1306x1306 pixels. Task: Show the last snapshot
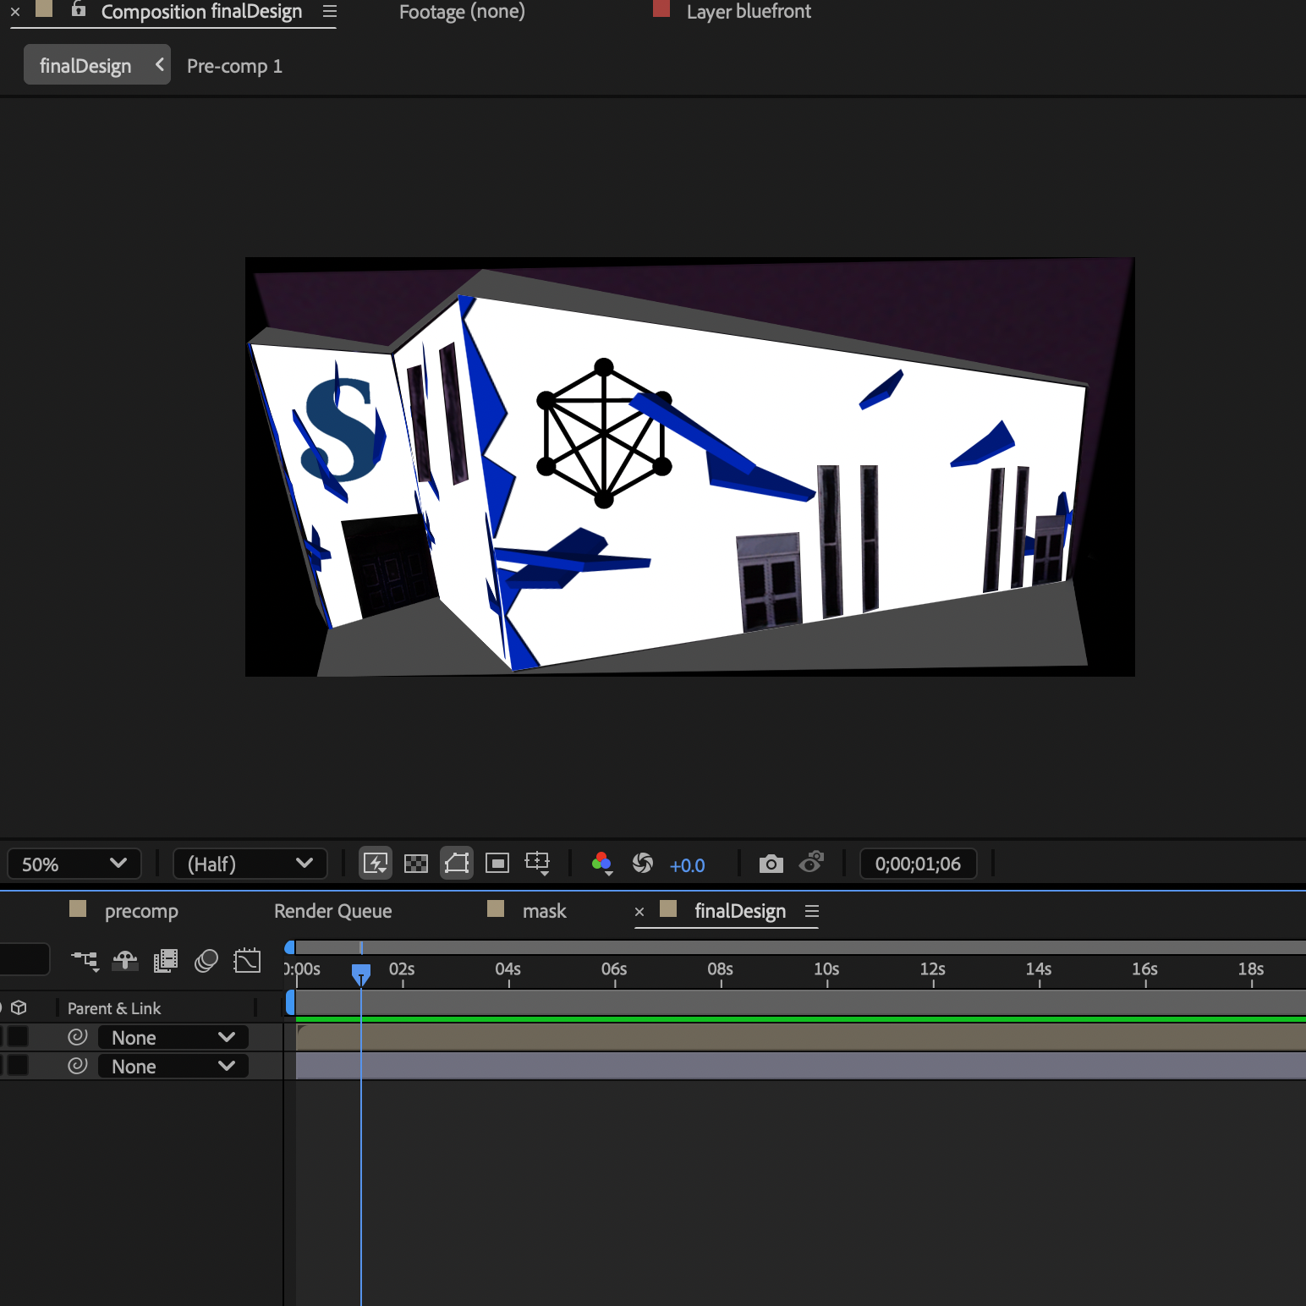(811, 863)
